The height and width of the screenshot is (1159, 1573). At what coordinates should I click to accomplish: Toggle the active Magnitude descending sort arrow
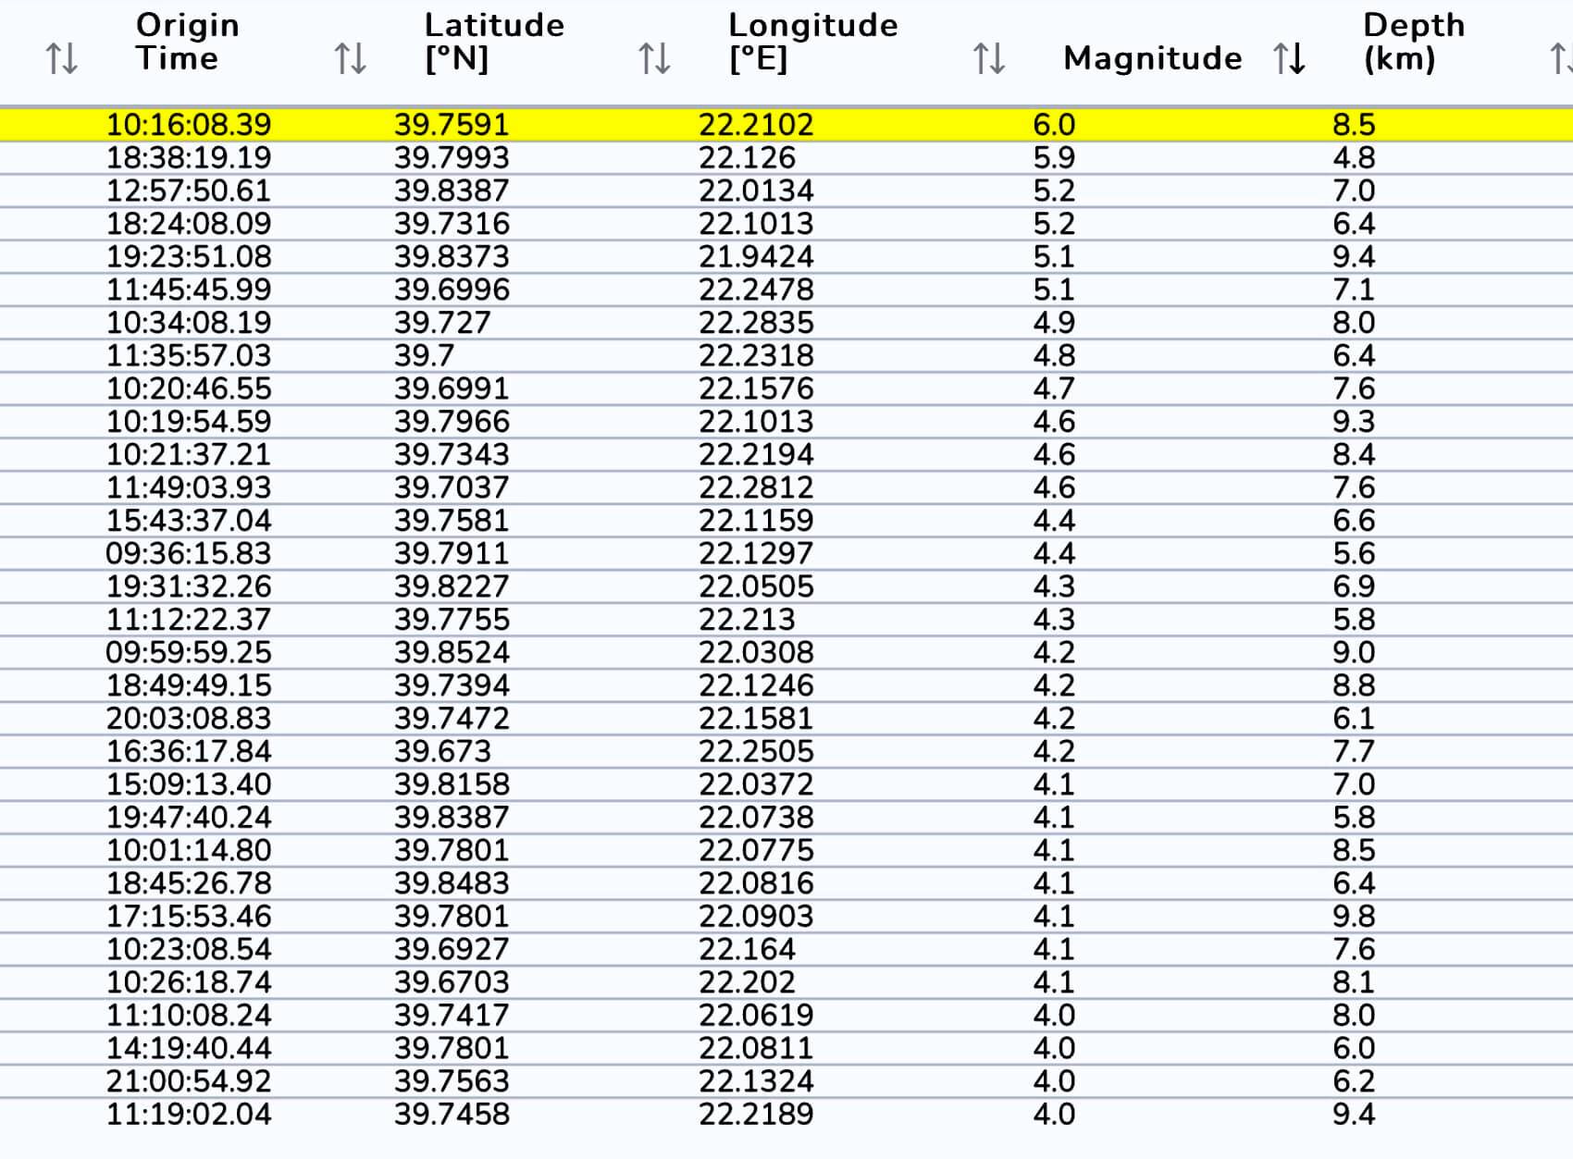[1289, 58]
